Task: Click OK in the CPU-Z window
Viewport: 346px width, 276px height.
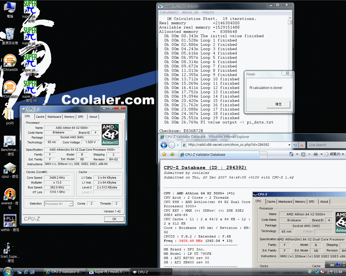Action: 114,219
